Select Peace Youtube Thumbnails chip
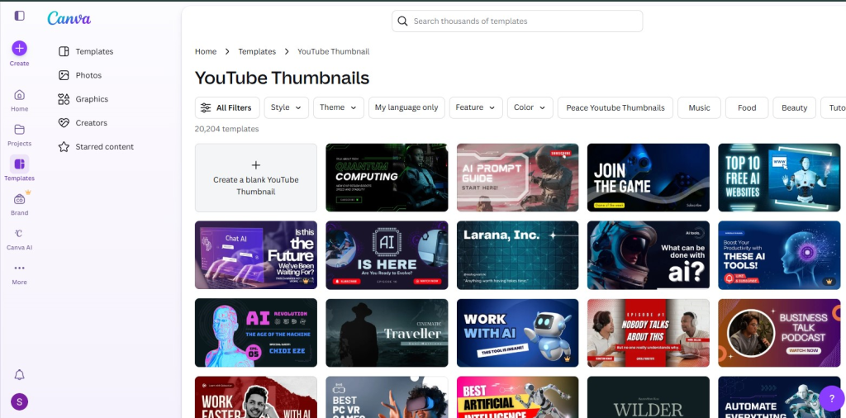The height and width of the screenshot is (418, 846). [615, 107]
